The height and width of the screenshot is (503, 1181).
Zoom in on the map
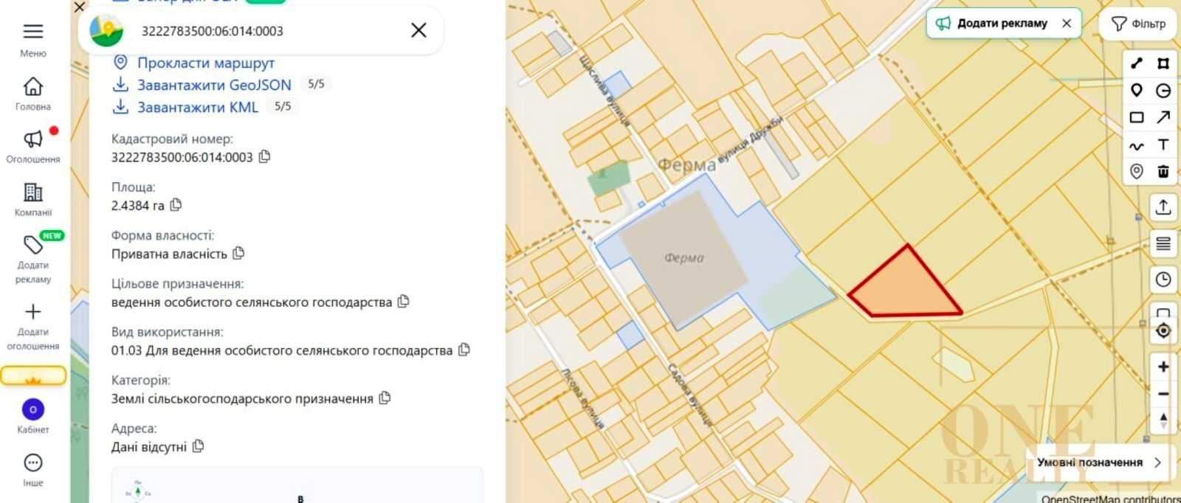click(1163, 367)
